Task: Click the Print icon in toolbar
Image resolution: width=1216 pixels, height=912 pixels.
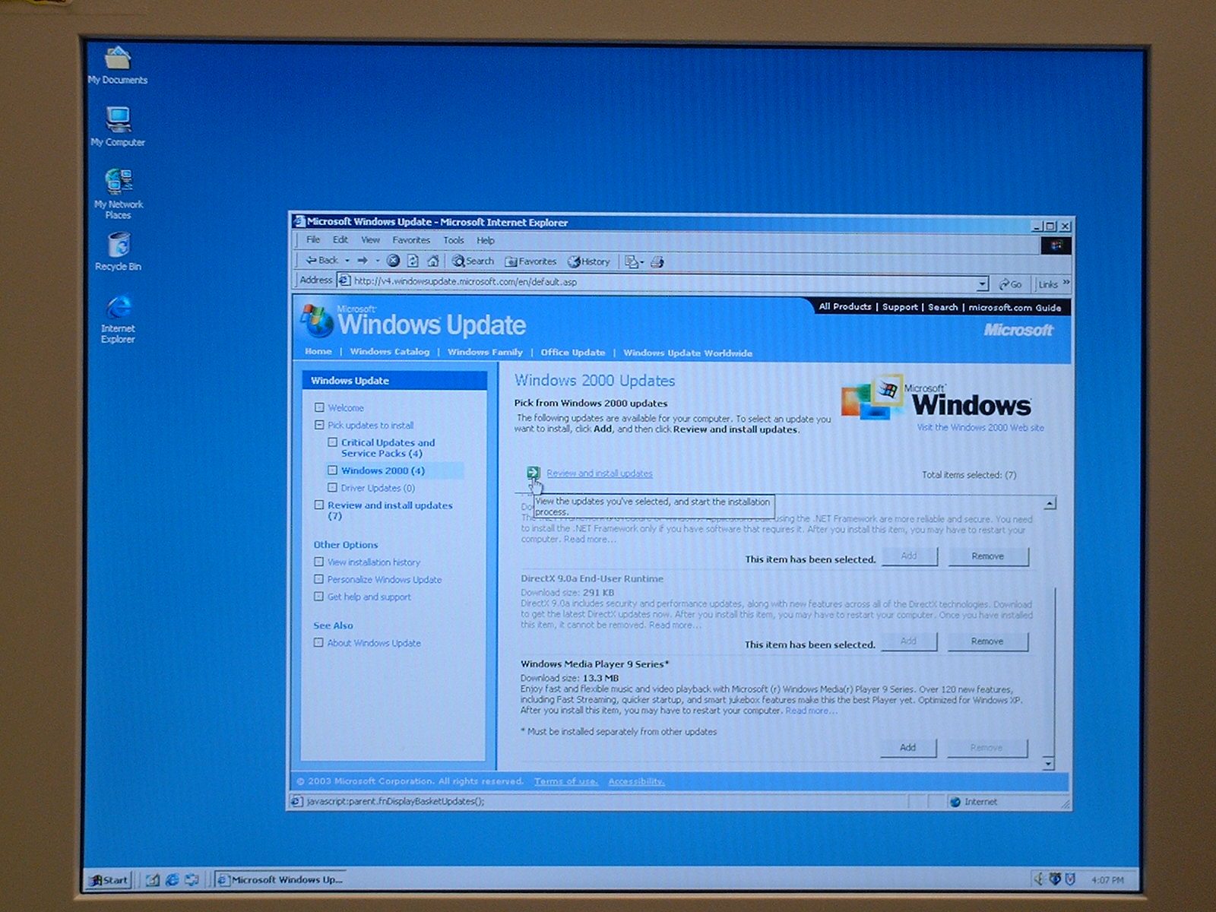Action: coord(657,261)
